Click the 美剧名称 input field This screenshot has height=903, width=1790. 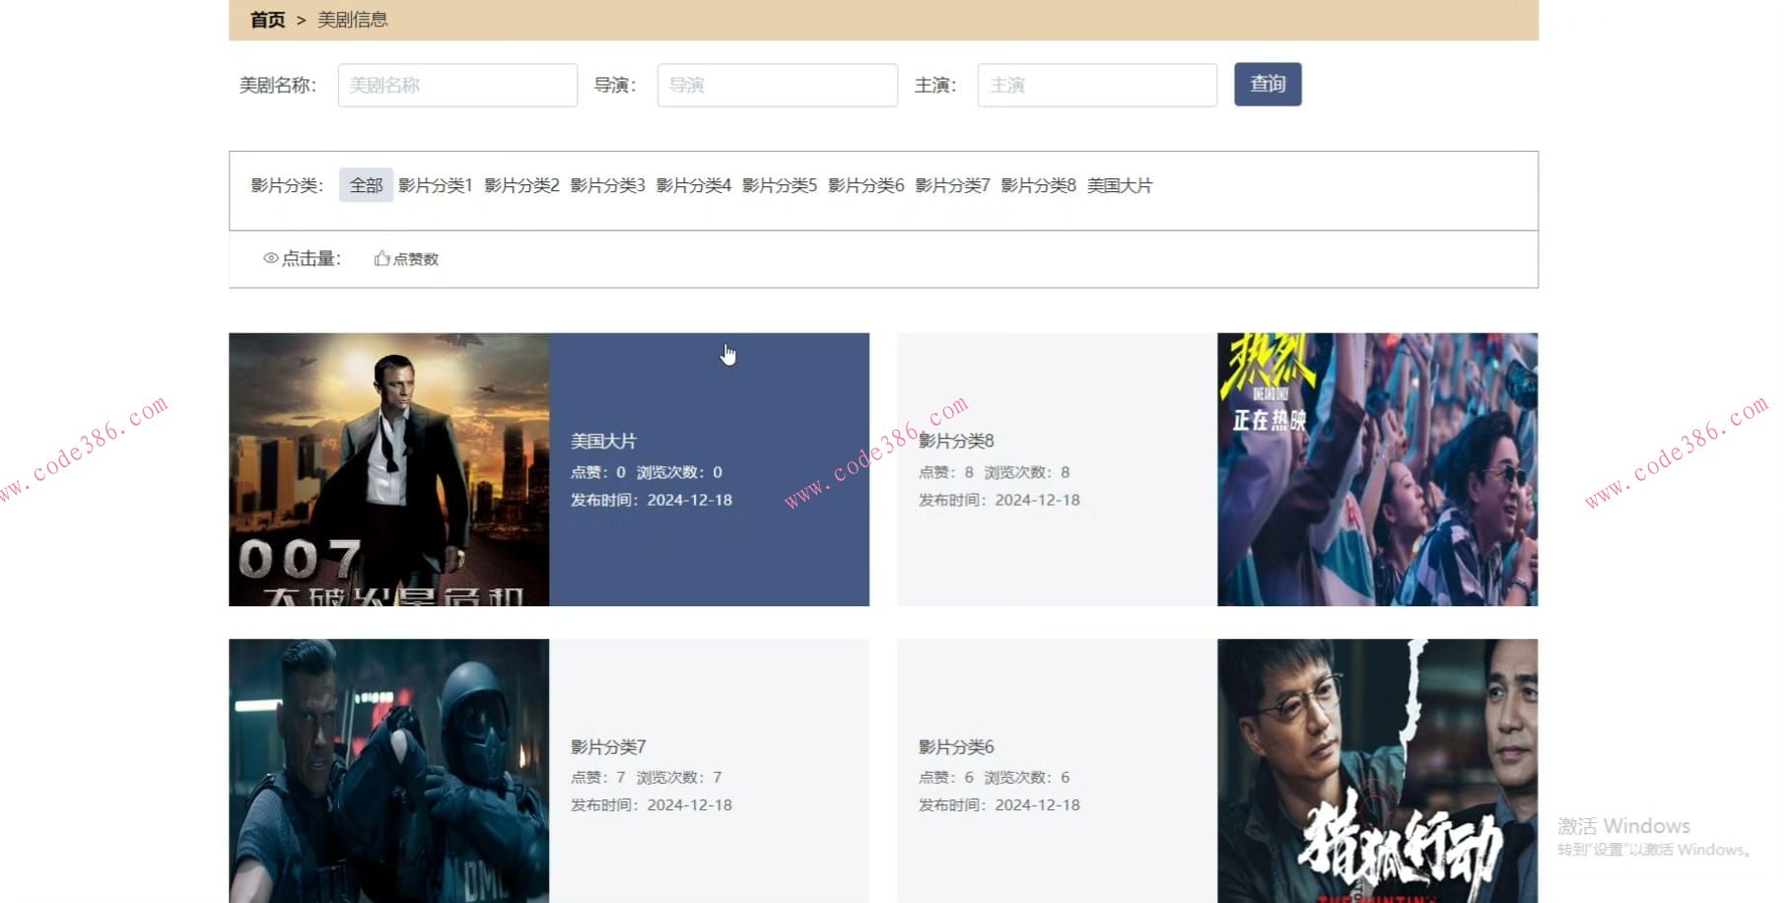point(456,85)
